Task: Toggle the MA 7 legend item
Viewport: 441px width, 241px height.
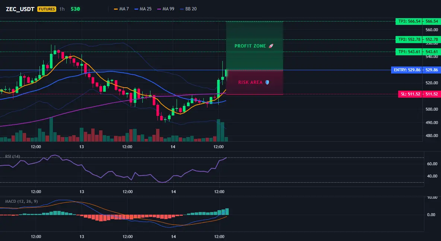Action: 121,9
